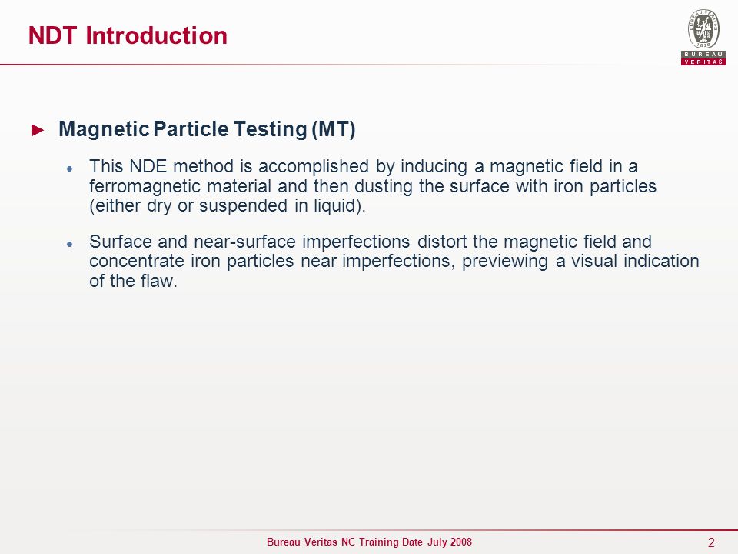Click the round bullet before "This NDE method"
Screen dimensions: 738x554
click(x=70, y=169)
